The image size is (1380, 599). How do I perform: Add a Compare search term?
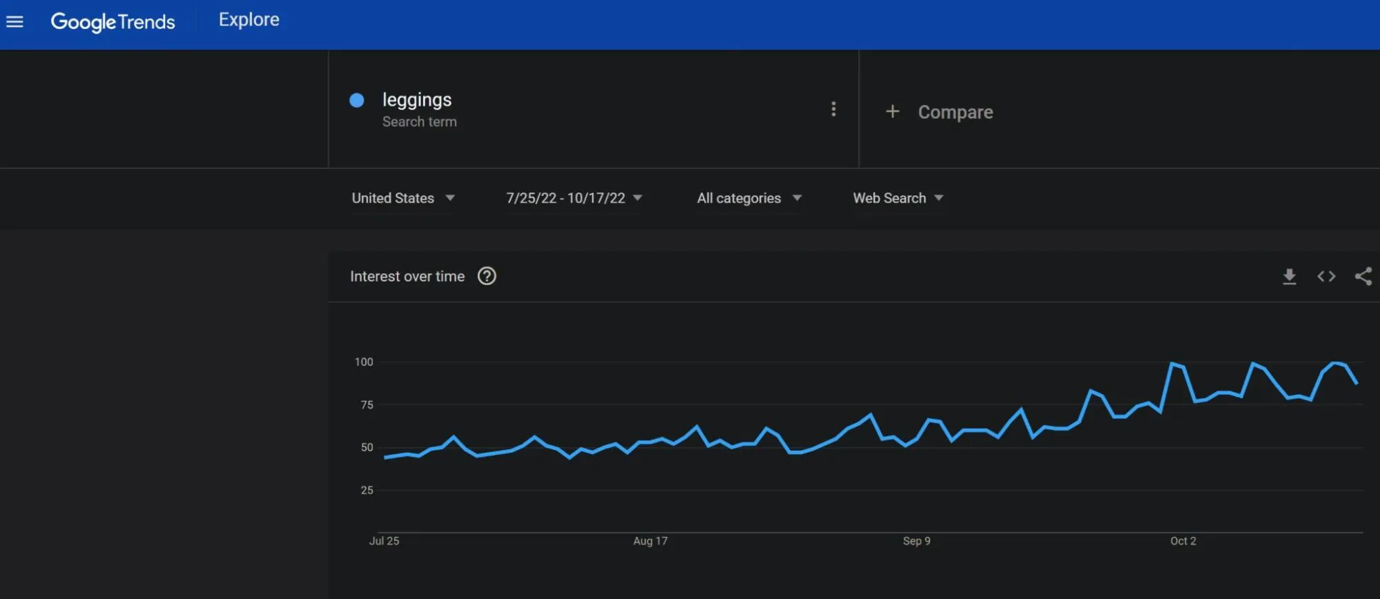tap(955, 112)
